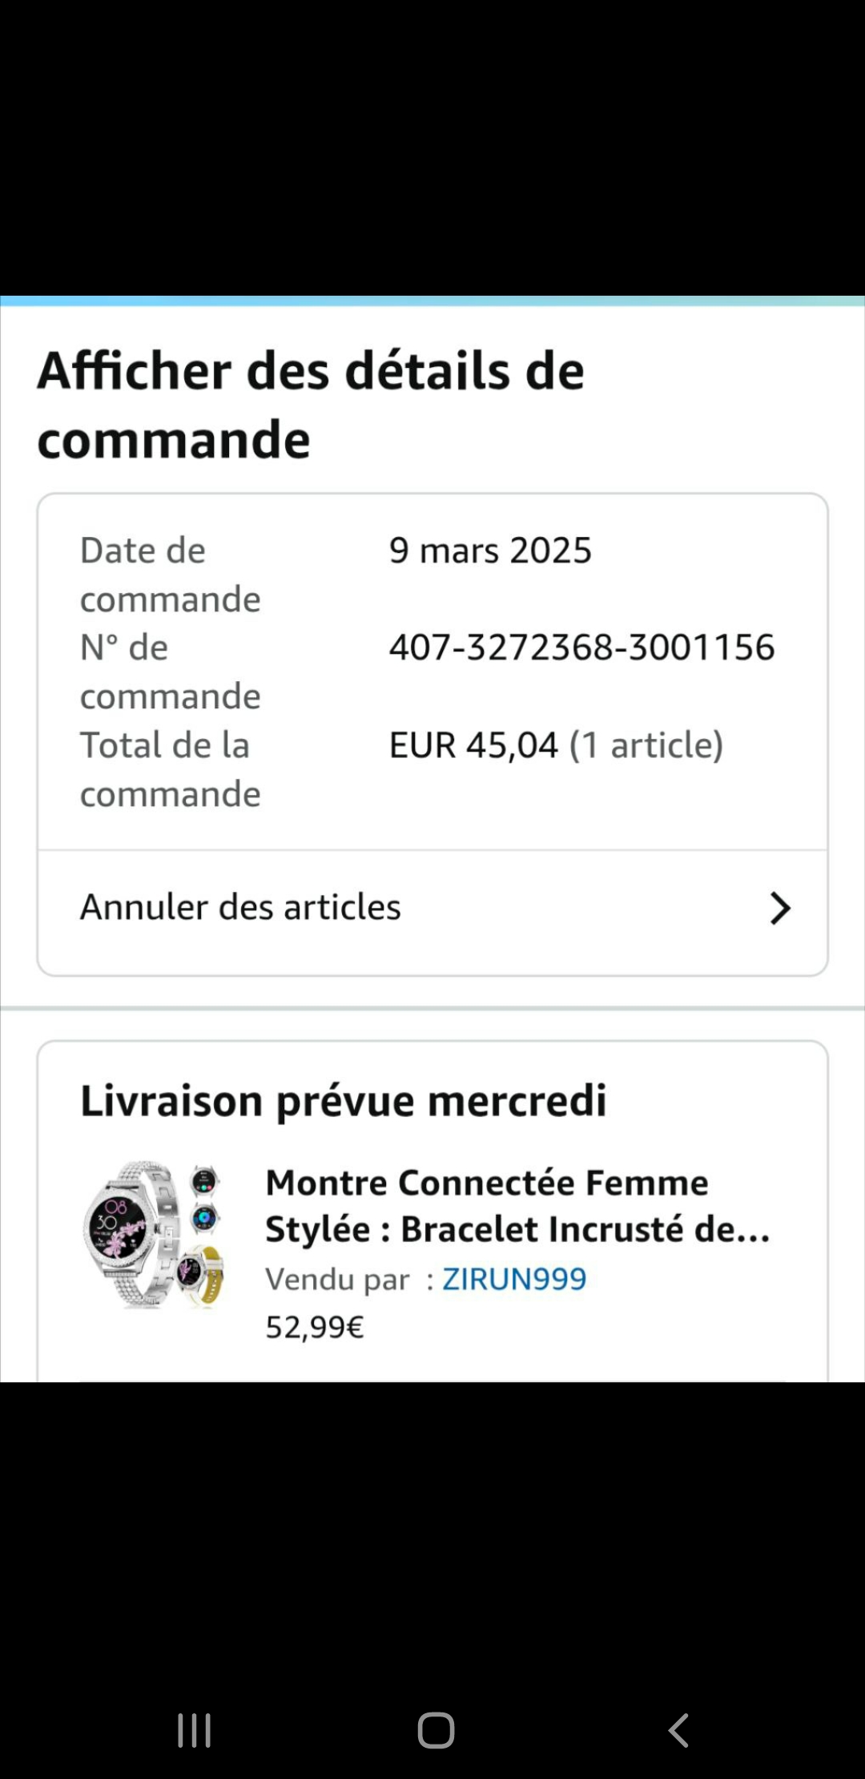Screen dimensions: 865x1779
Task: Tap the EUR 45,04 order total
Action: 473,745
